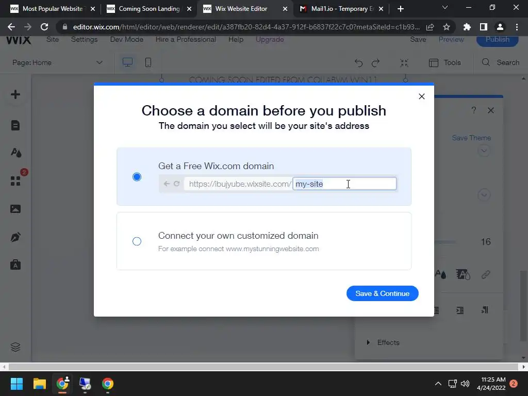The image size is (528, 396).
Task: Open the Settings menu
Action: pyautogui.click(x=84, y=40)
